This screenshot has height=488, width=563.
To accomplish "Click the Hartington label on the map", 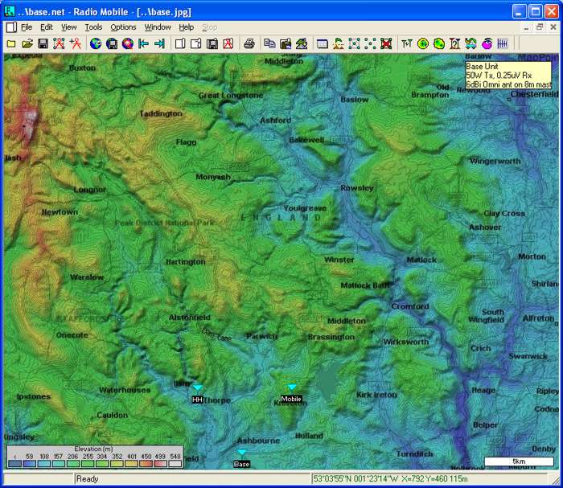I will 186,261.
